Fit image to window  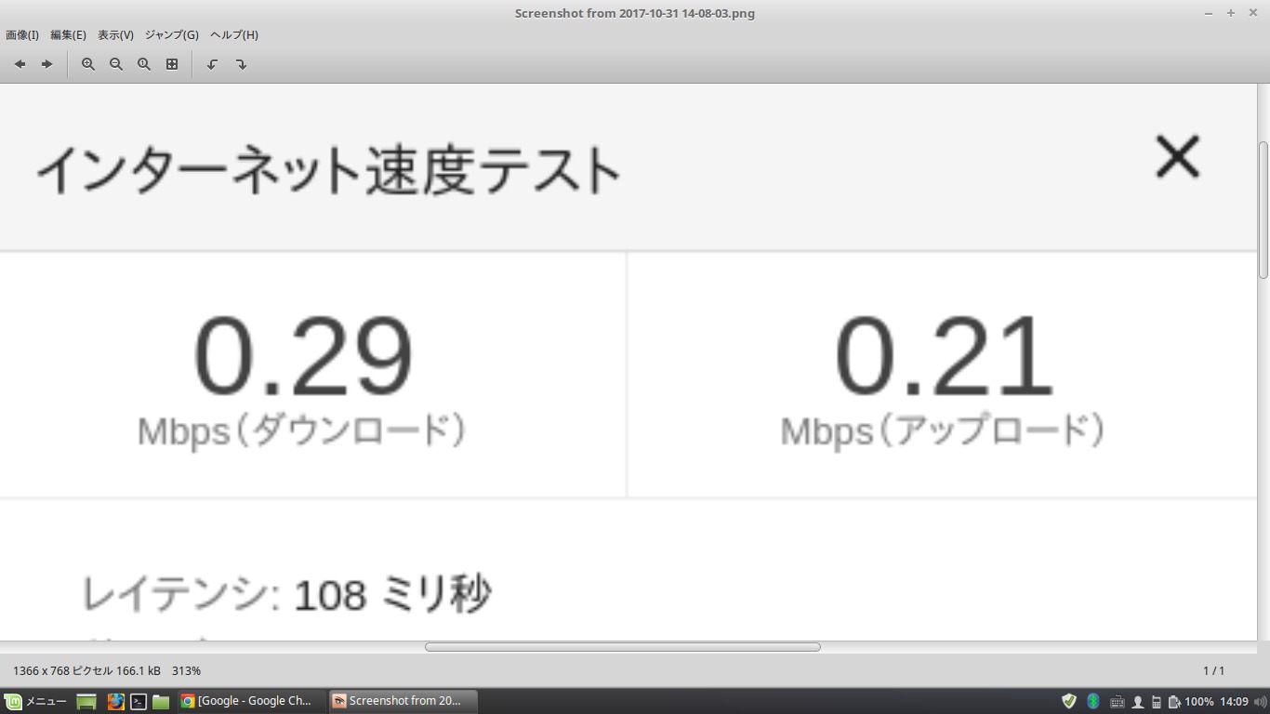point(172,64)
